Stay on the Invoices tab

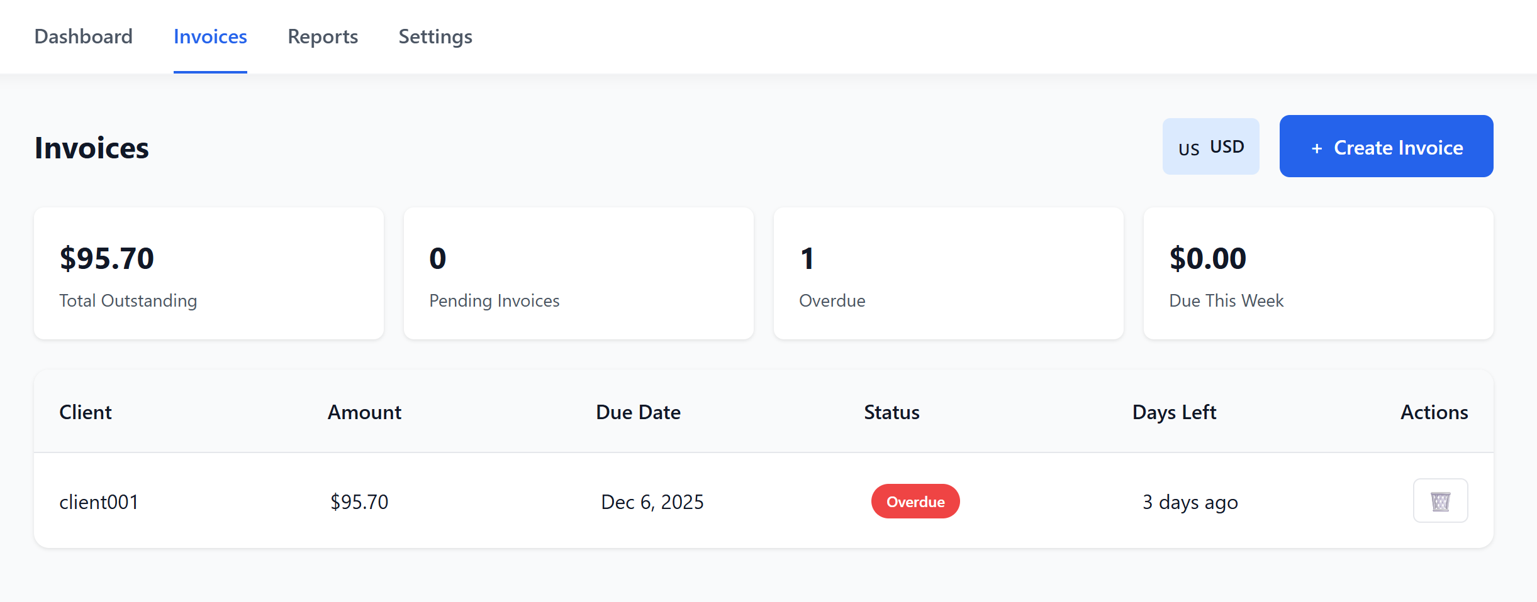coord(210,36)
